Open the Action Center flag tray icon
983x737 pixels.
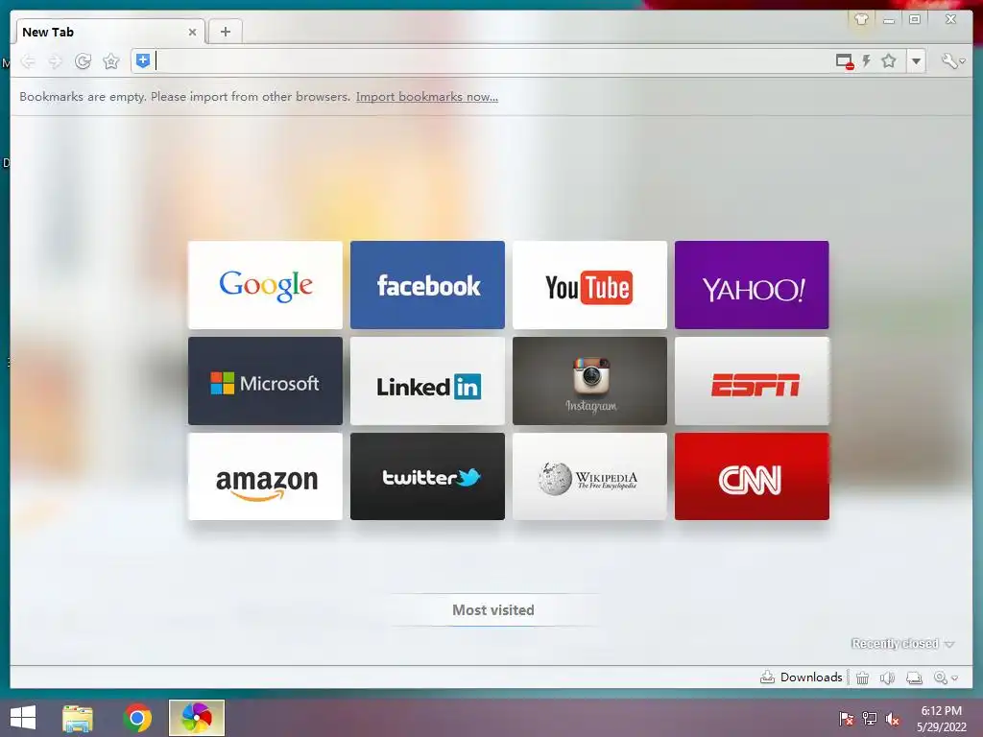pos(847,719)
